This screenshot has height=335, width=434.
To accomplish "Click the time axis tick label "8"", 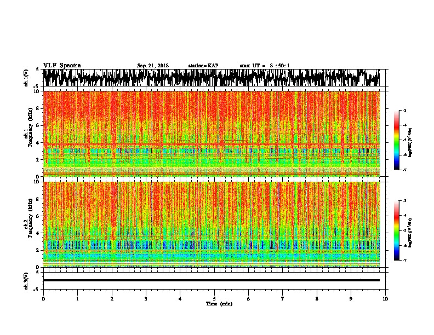I will [317, 299].
